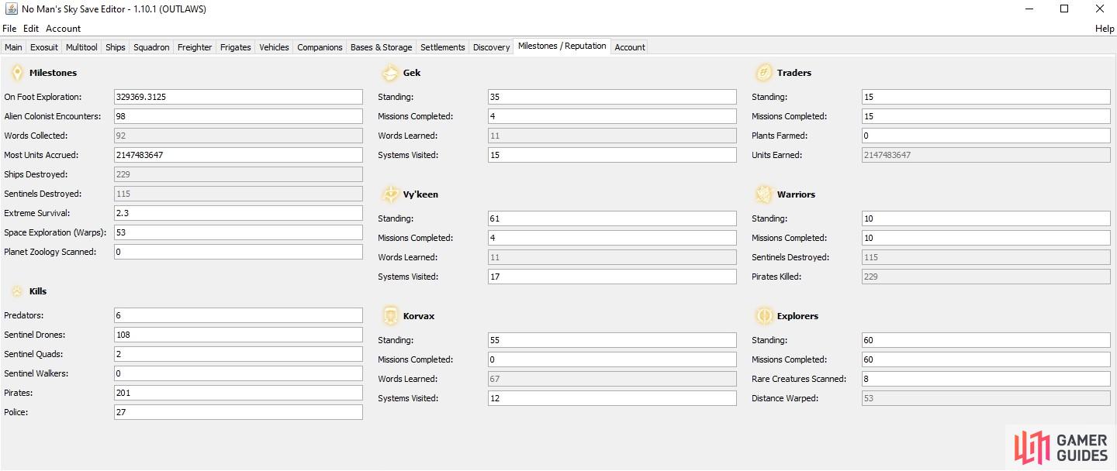
Task: Click the Extreme Survival field
Action: point(238,213)
